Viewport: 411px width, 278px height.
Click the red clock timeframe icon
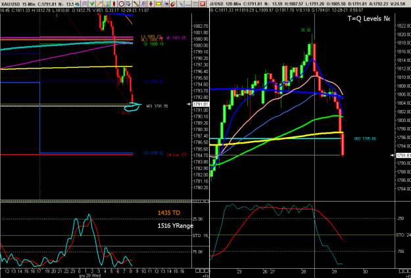122,4
